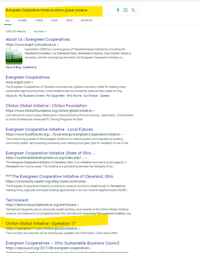Open the Leadership sublink
The height and width of the screenshot is (253, 200).
(30, 67)
